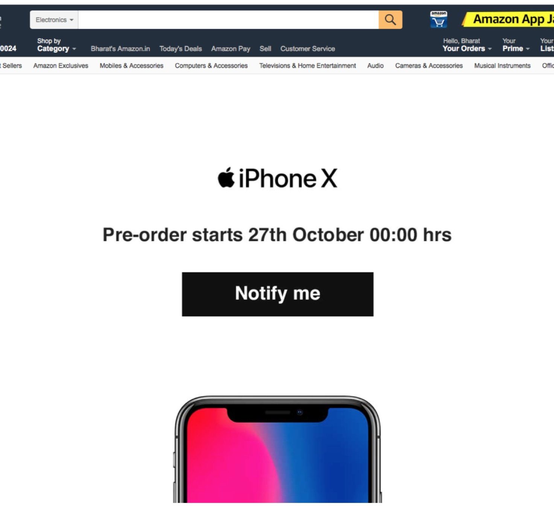Select Amazon Exclusives tab
The image size is (554, 506).
(61, 65)
